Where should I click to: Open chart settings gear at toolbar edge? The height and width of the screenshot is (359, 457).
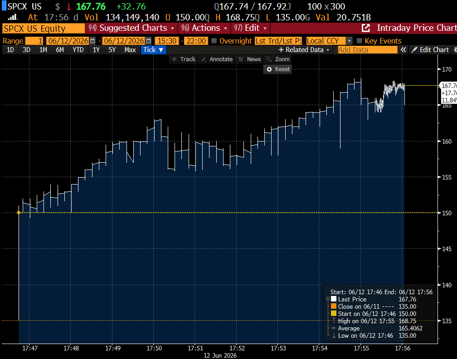[x=455, y=50]
